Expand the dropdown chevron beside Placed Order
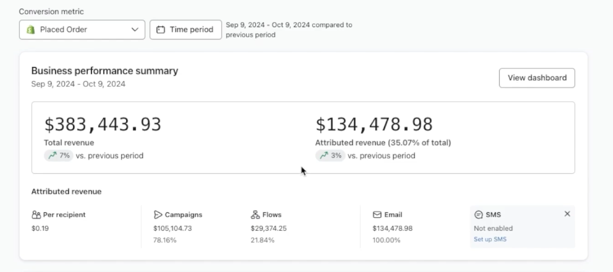 coord(135,30)
